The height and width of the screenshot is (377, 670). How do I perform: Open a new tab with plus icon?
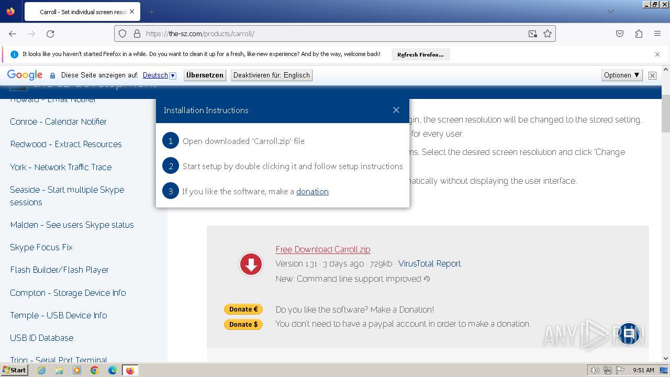pyautogui.click(x=152, y=12)
